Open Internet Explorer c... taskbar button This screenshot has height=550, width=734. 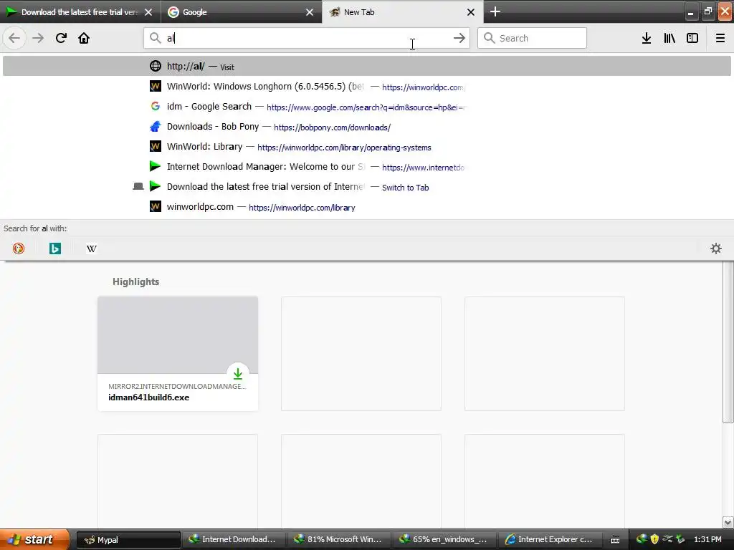pos(550,540)
